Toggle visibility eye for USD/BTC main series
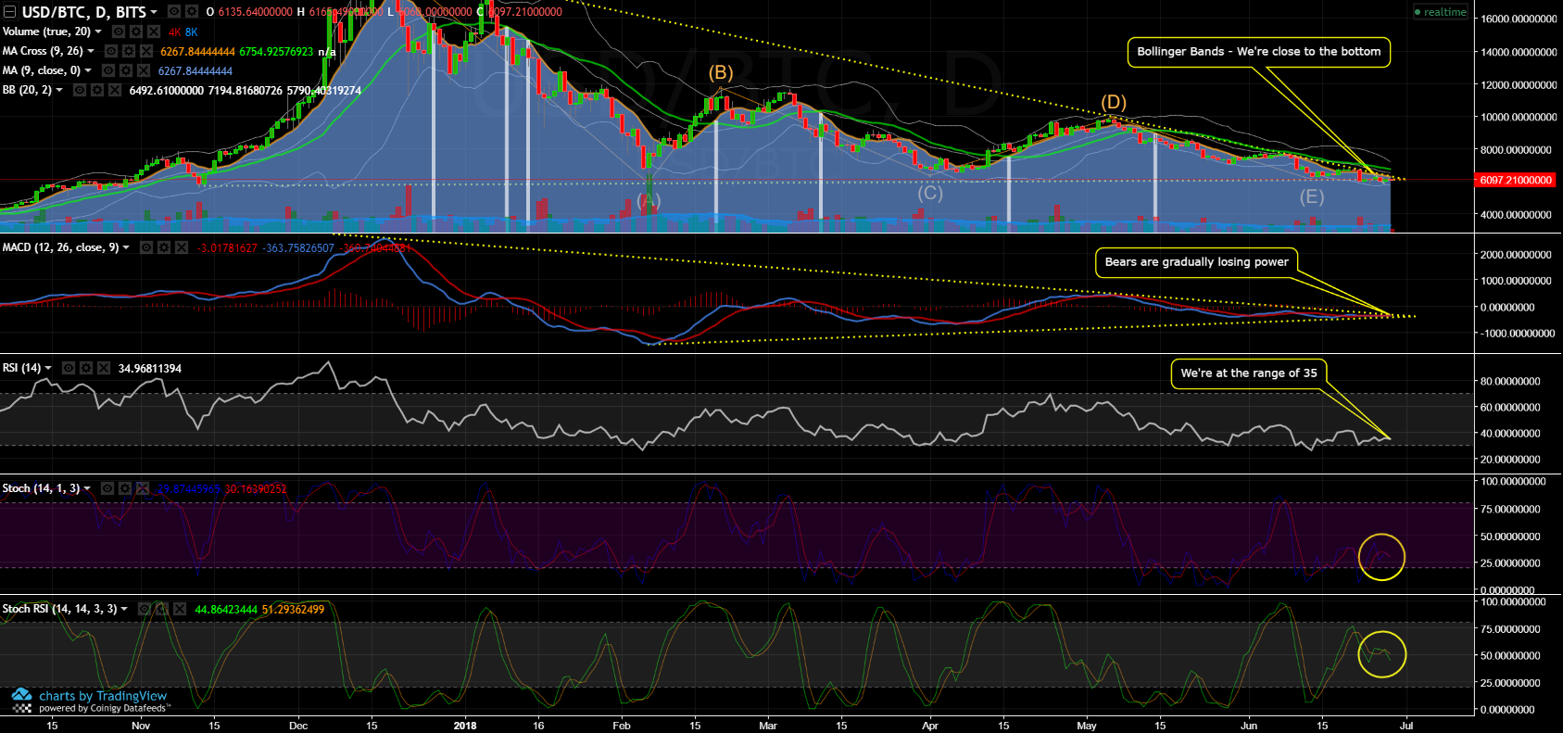 [x=174, y=12]
